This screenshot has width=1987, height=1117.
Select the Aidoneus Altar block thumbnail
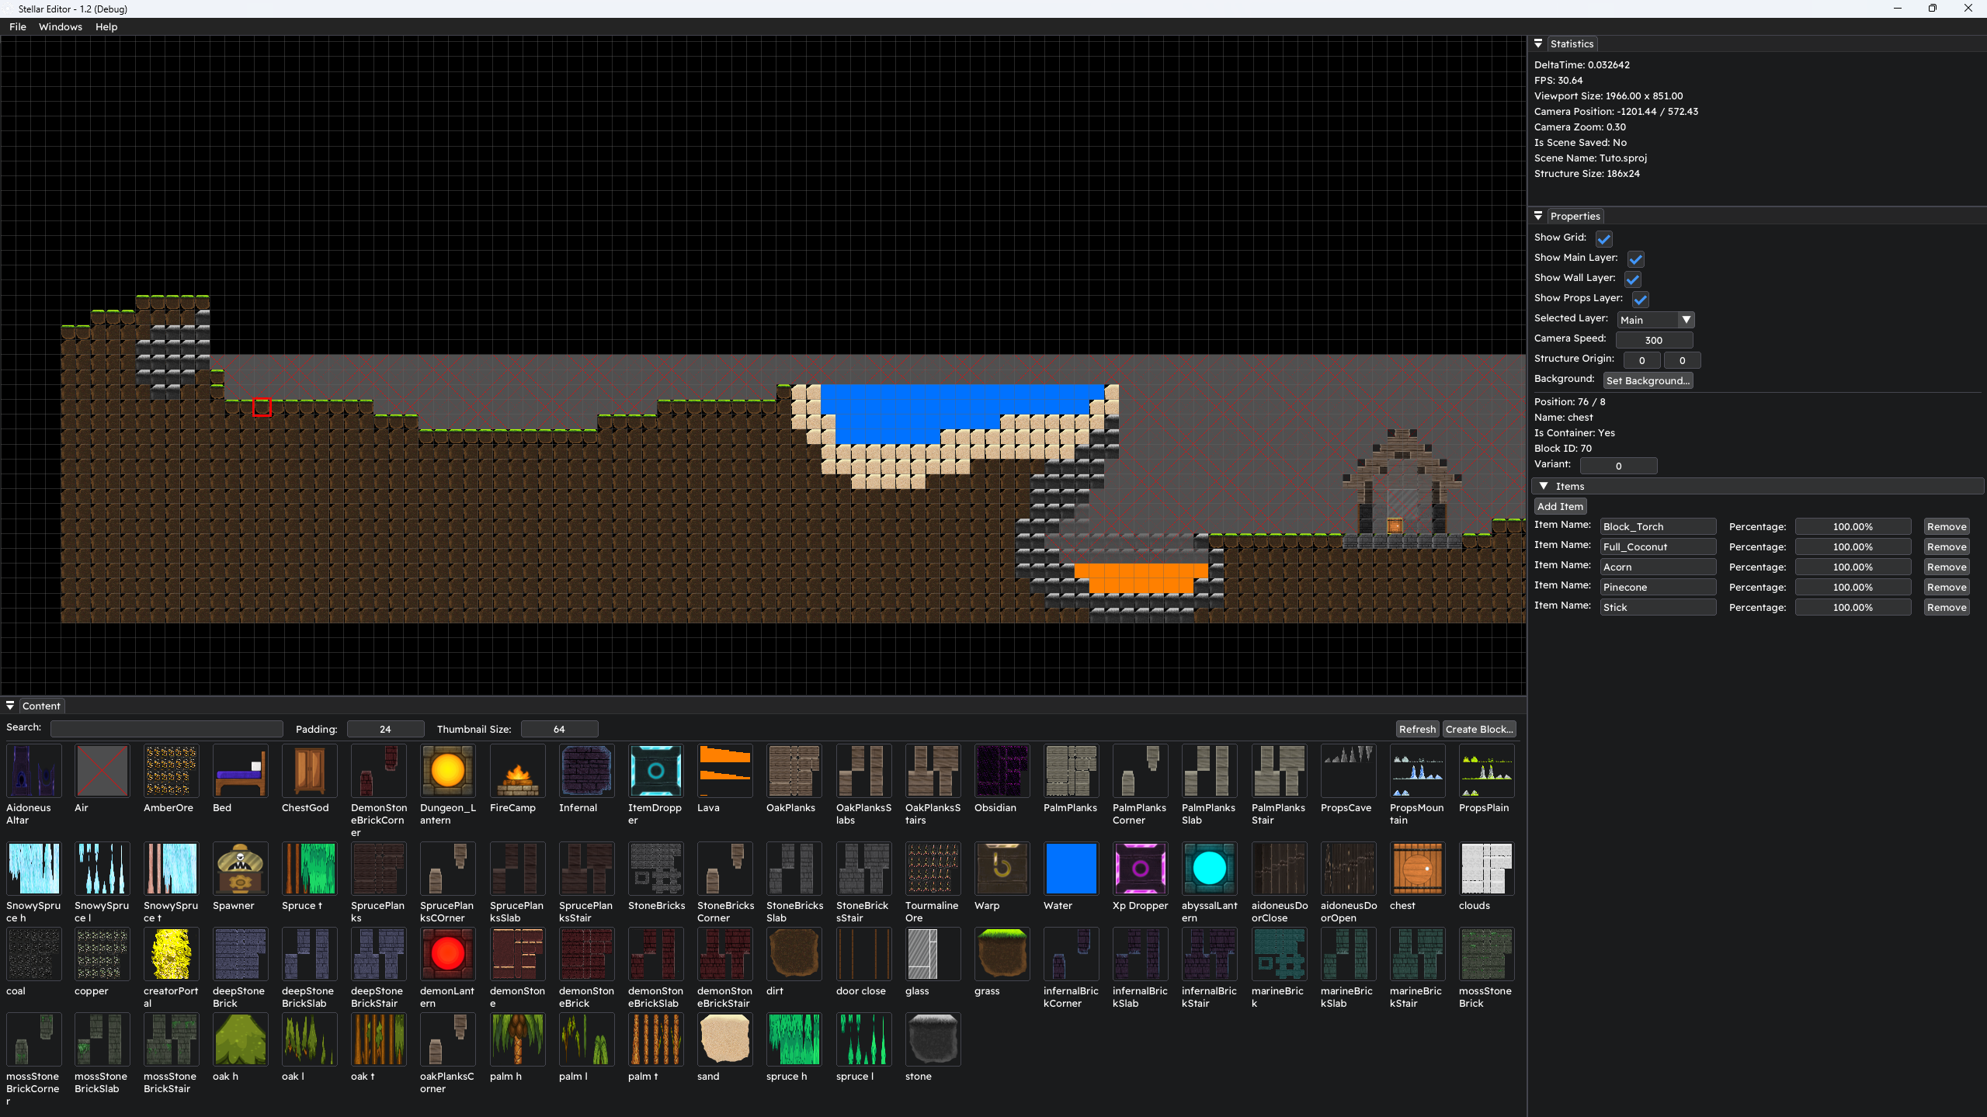point(33,771)
